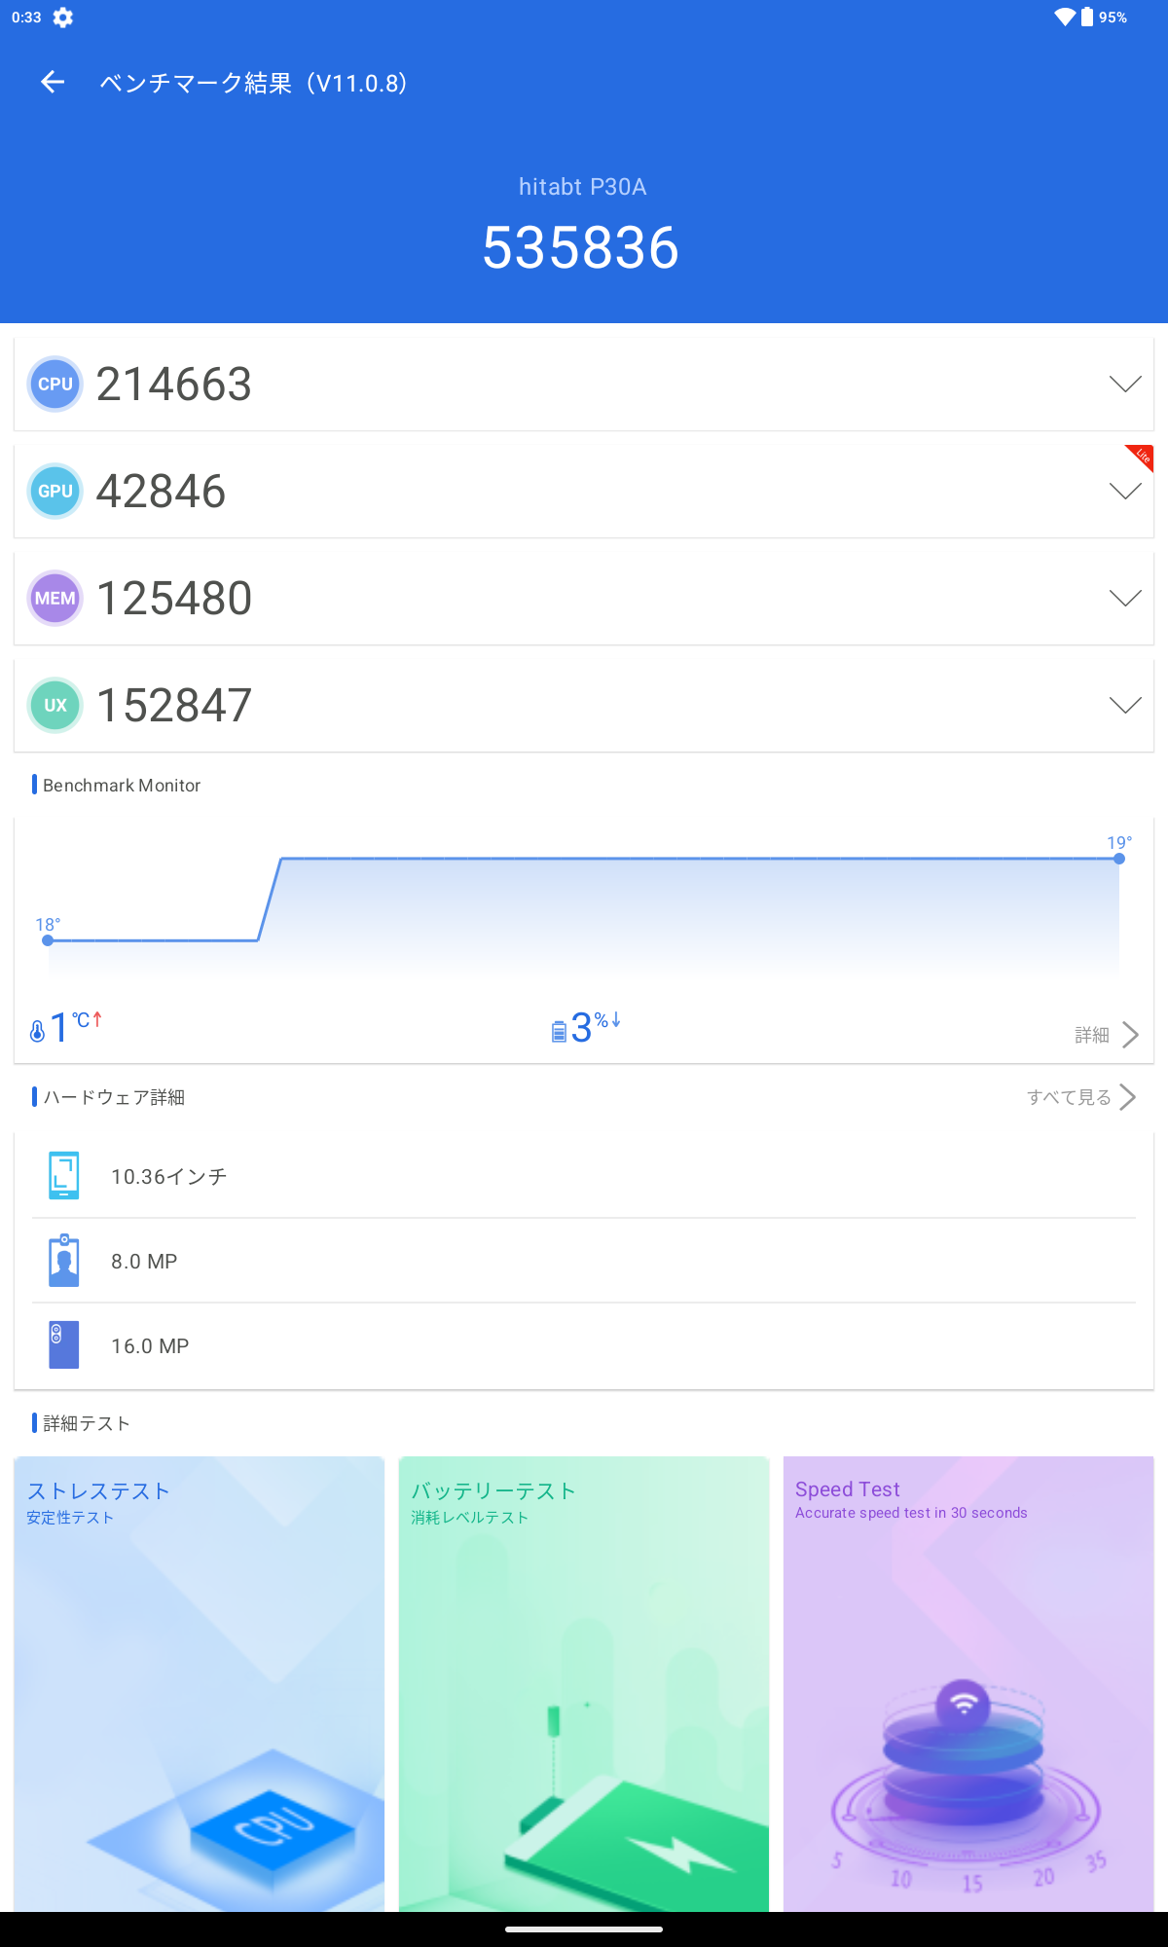This screenshot has width=1168, height=1947.
Task: Tap the MEM score badge icon
Action: click(55, 599)
